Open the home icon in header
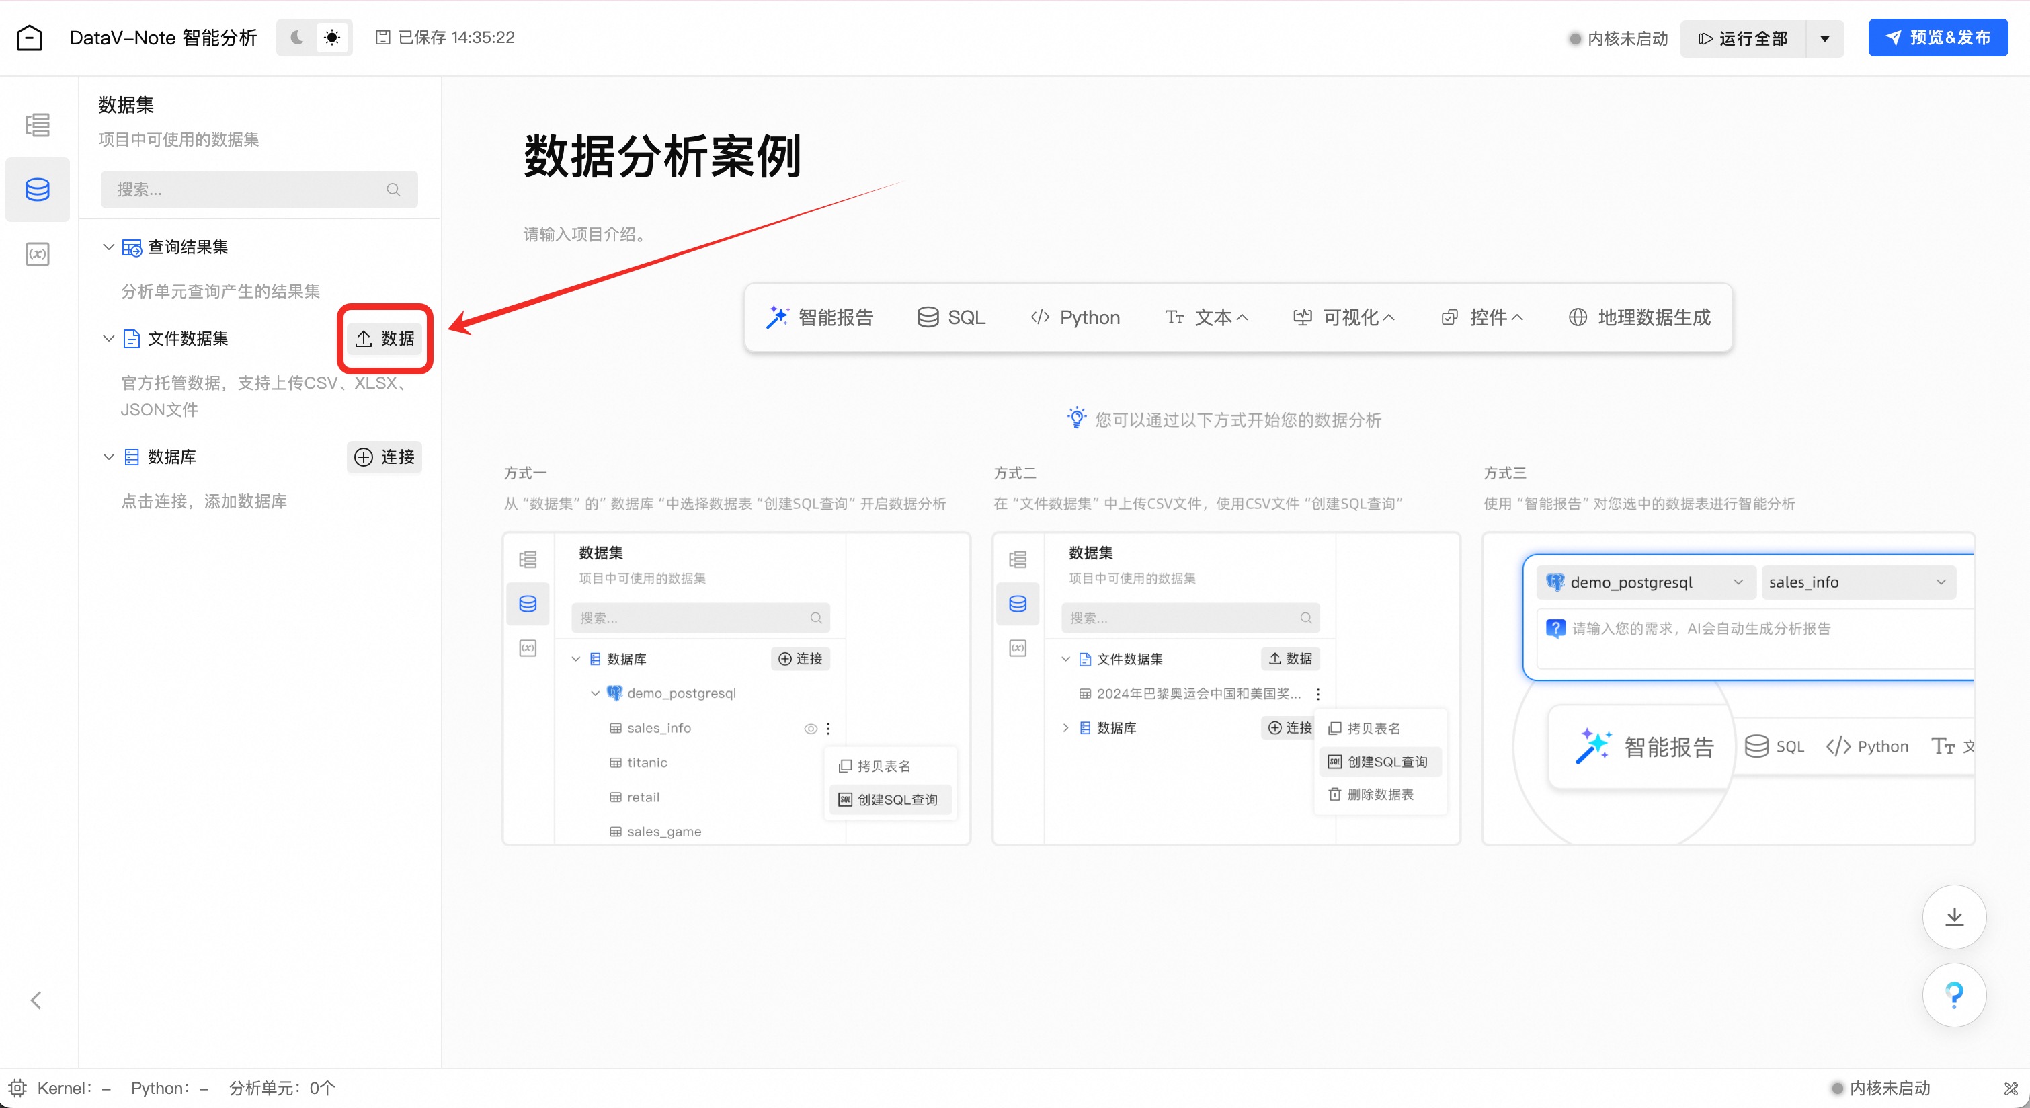Viewport: 2030px width, 1108px height. (x=29, y=37)
